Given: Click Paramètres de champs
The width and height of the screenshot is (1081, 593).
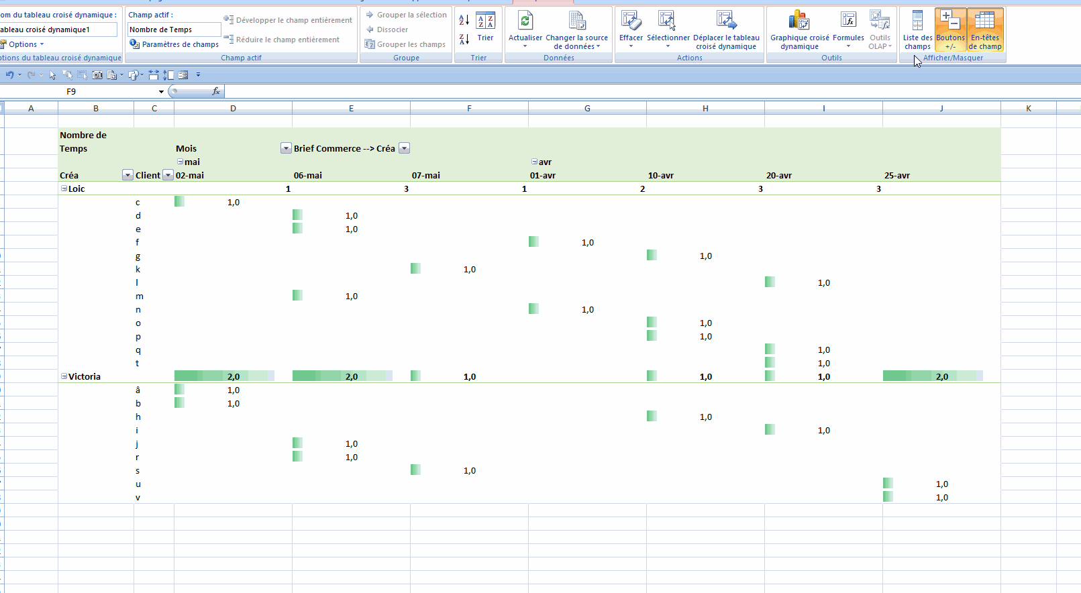Looking at the screenshot, I should click(x=174, y=44).
